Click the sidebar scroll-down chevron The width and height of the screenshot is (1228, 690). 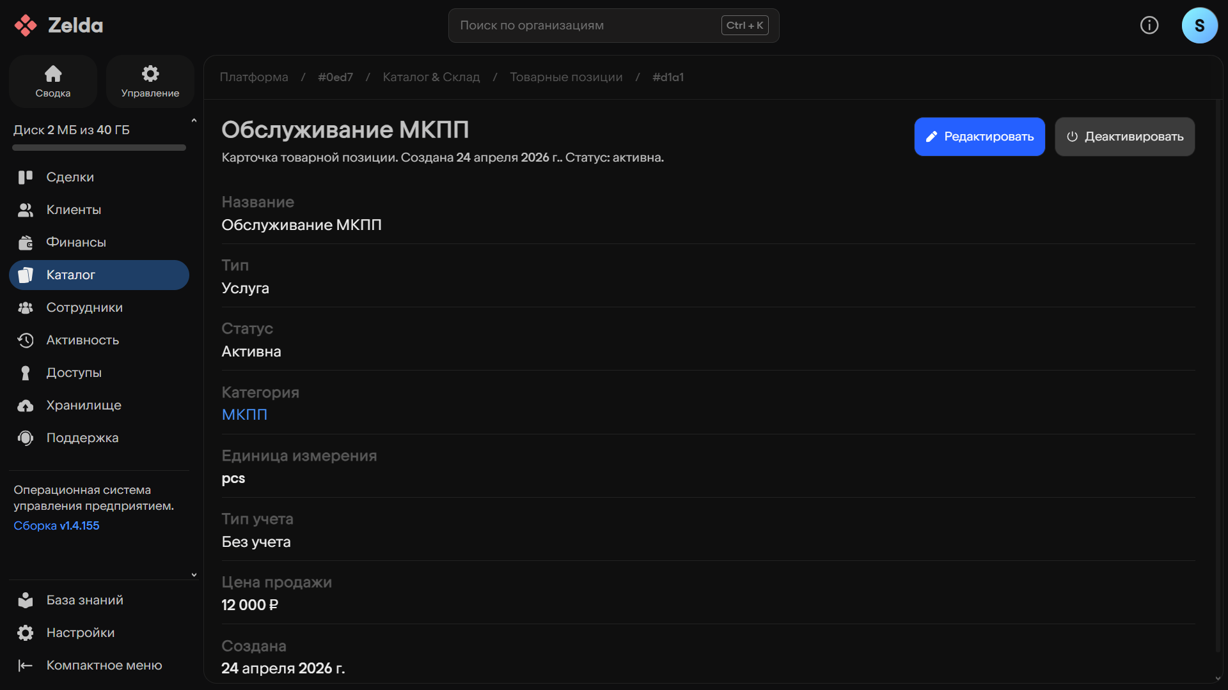tap(194, 575)
